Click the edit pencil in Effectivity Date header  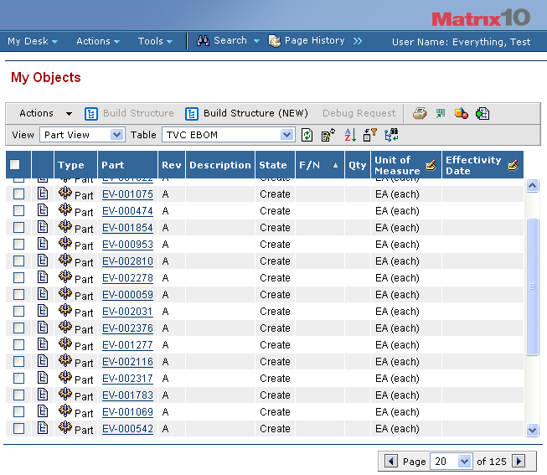pos(513,165)
